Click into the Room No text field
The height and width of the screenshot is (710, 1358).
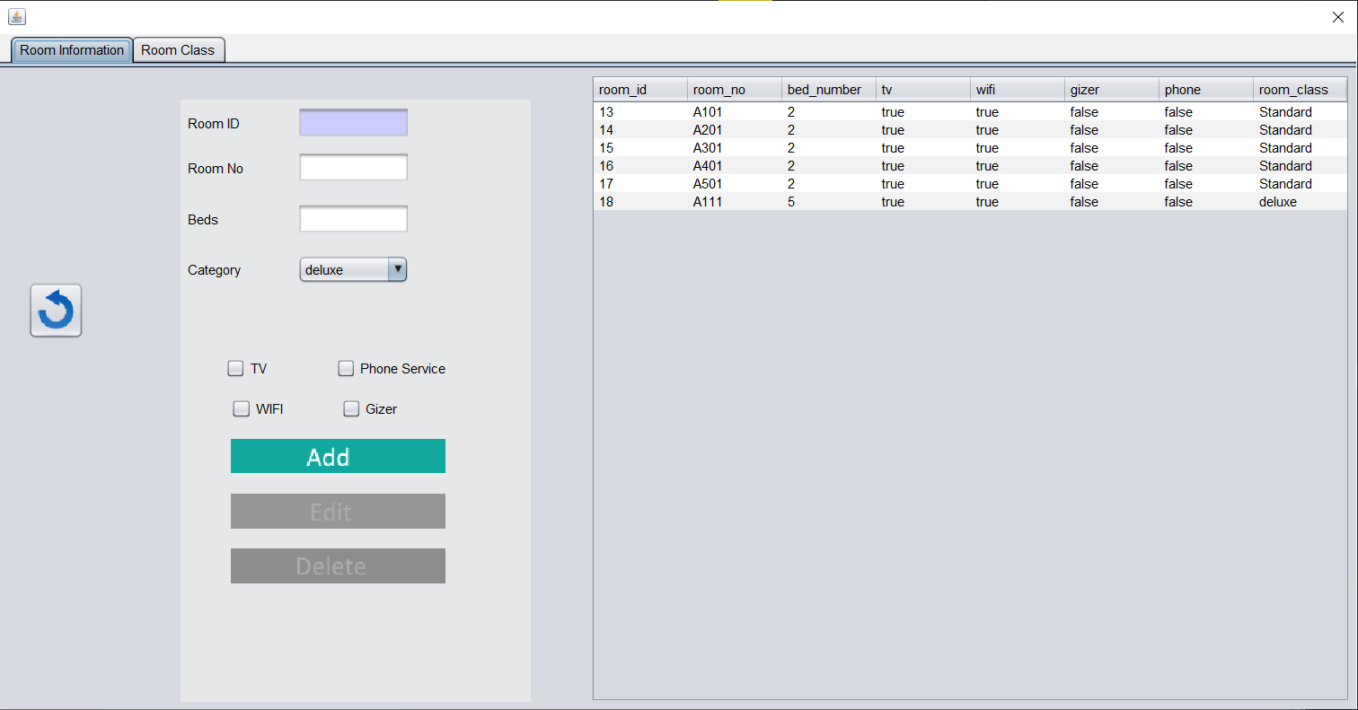pos(353,168)
